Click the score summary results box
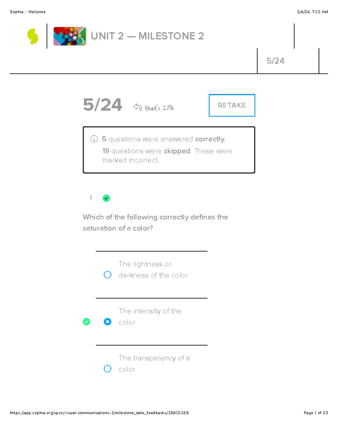 tap(169, 149)
